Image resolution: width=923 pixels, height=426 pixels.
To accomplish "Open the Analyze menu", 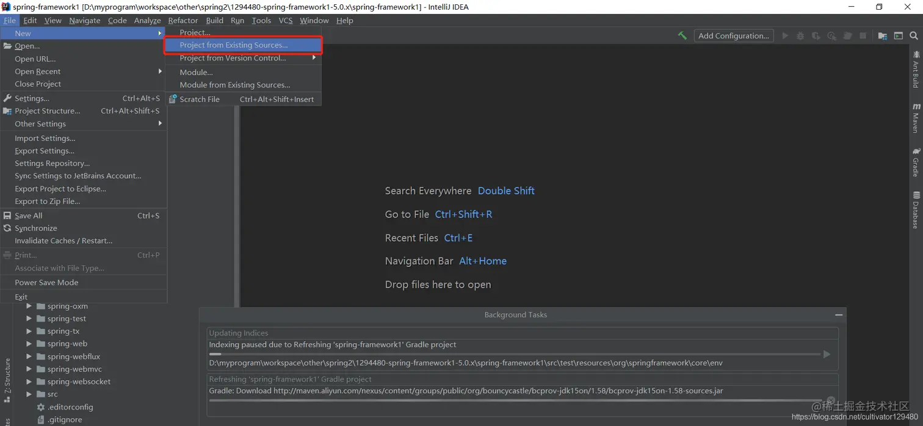I will [x=148, y=20].
